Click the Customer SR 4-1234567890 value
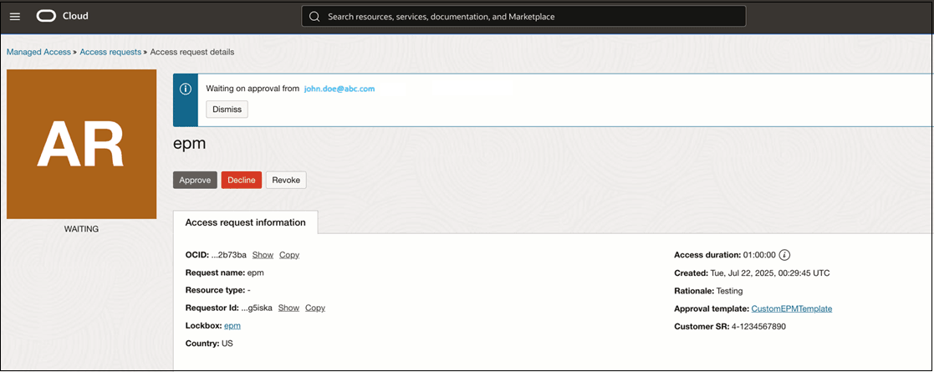This screenshot has width=934, height=372. (x=758, y=327)
